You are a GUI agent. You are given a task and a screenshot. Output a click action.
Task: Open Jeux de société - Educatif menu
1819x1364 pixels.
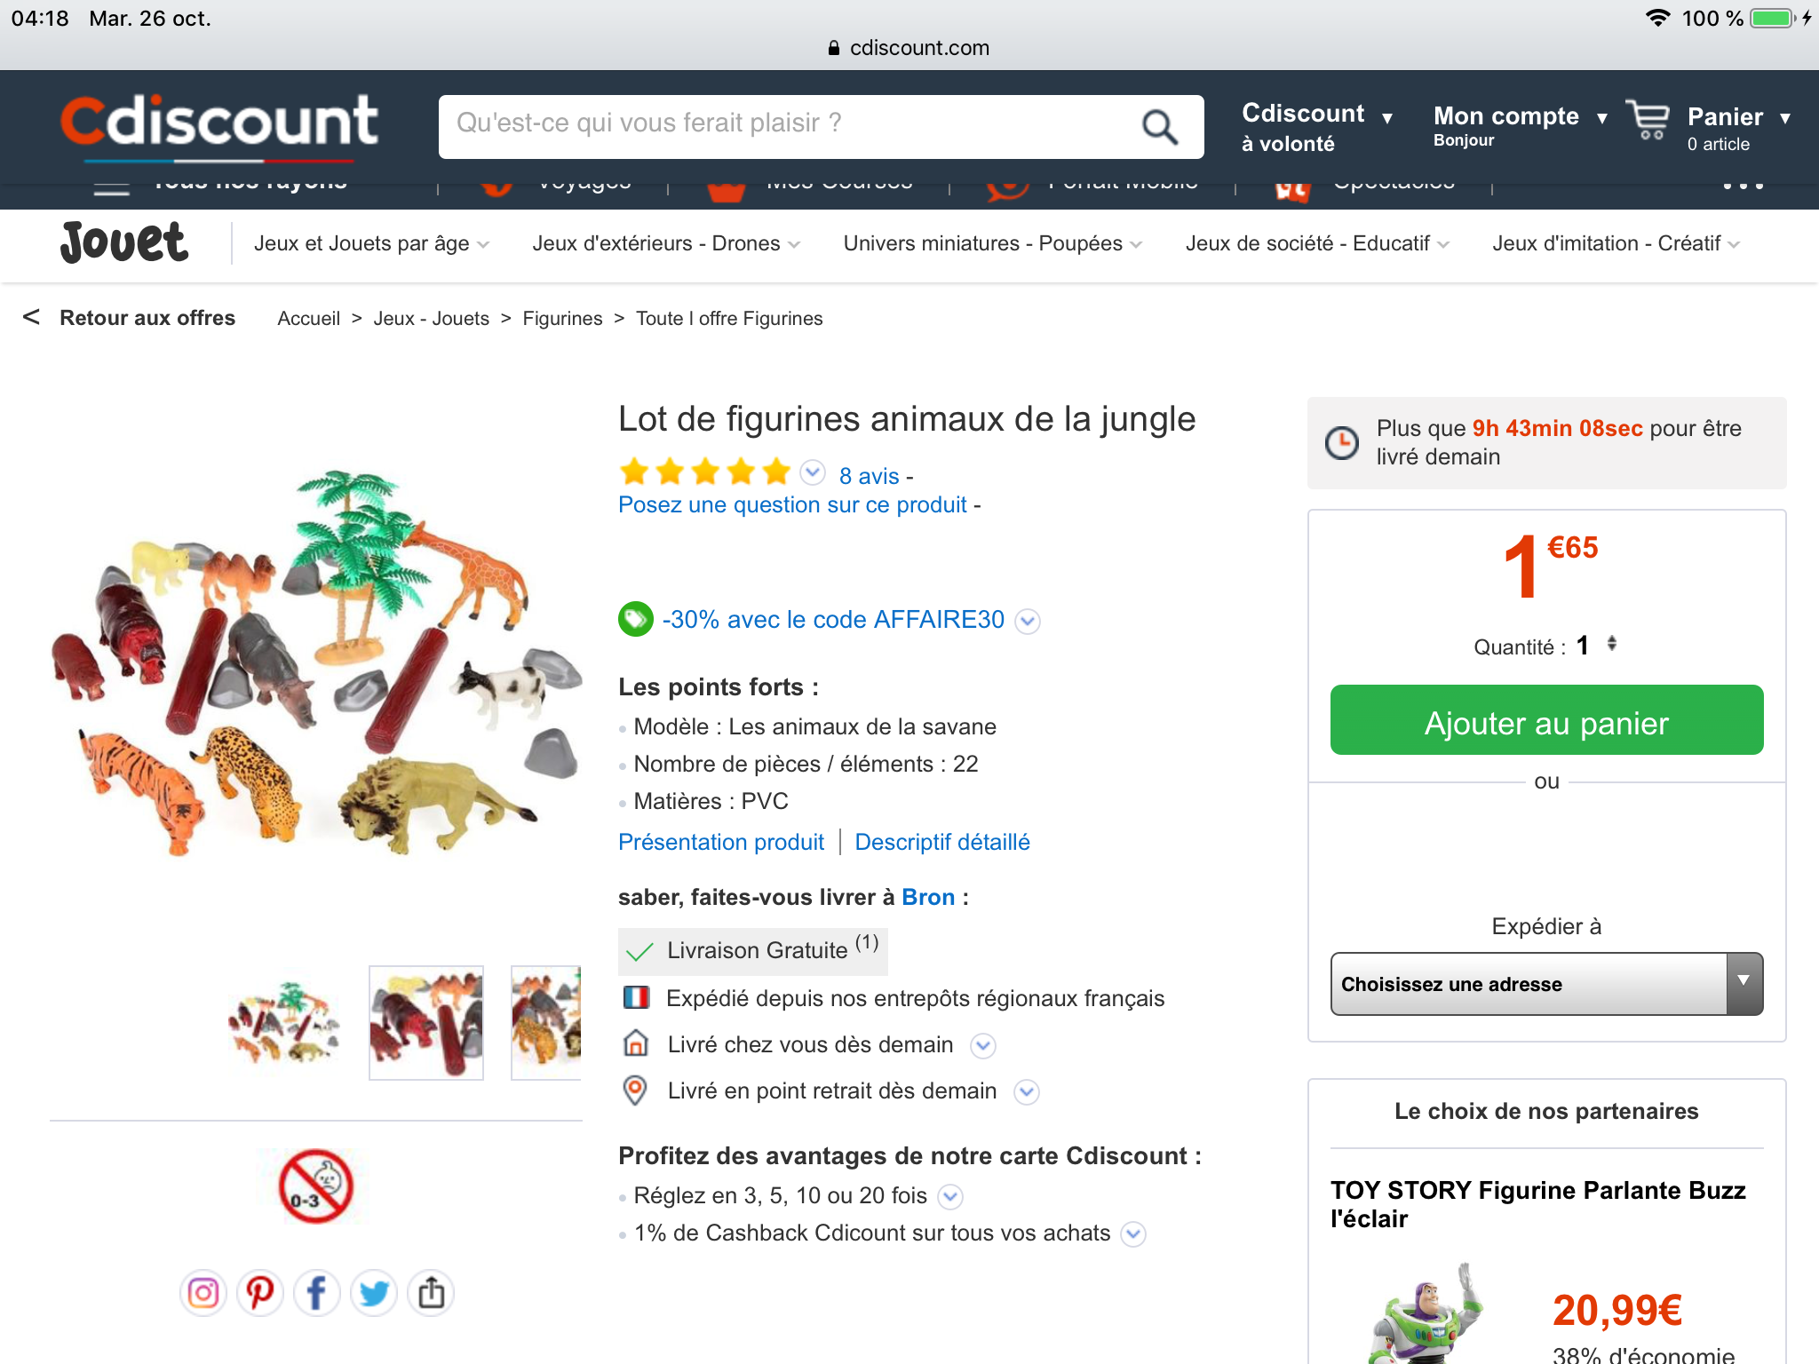pyautogui.click(x=1316, y=243)
